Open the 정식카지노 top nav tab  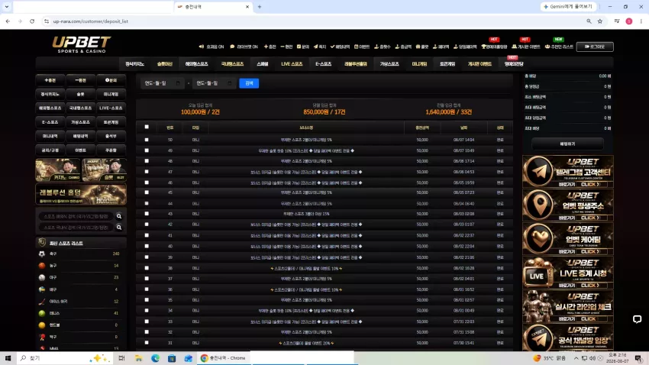pyautogui.click(x=134, y=63)
